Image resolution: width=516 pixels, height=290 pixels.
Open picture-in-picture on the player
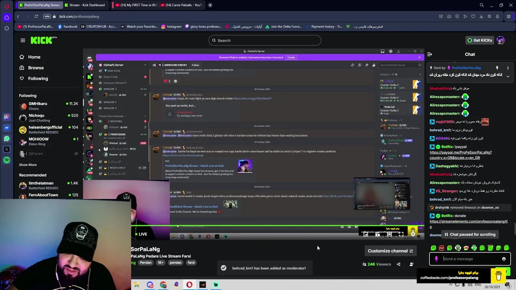coord(366,234)
